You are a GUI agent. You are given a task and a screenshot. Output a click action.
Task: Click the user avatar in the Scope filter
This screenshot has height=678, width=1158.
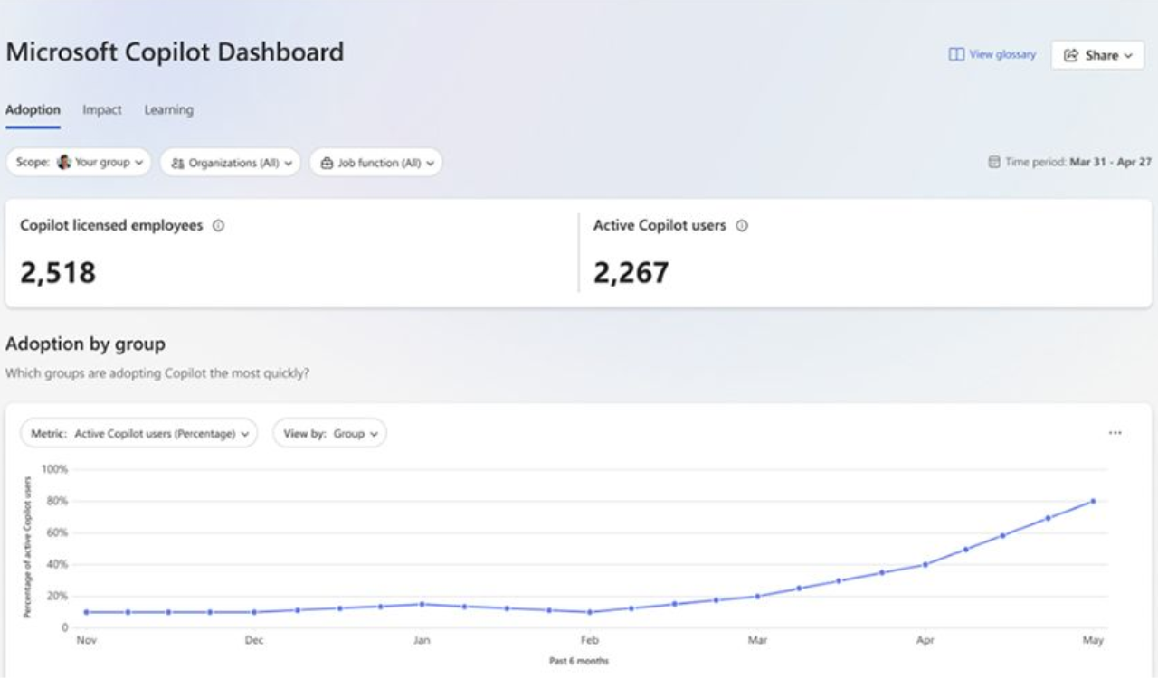click(x=64, y=163)
